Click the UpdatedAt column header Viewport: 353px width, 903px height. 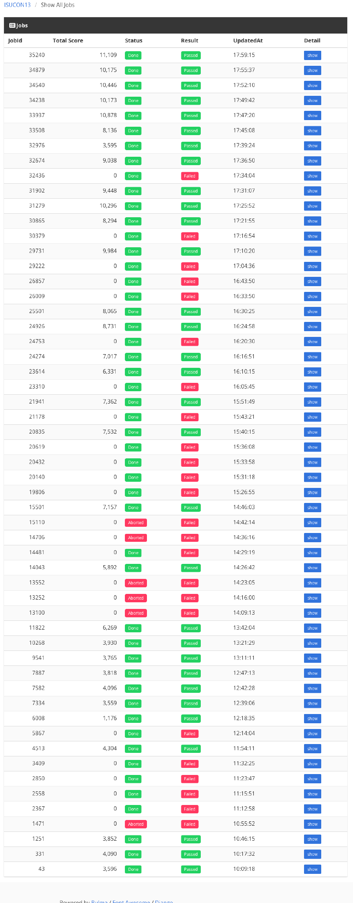point(248,41)
